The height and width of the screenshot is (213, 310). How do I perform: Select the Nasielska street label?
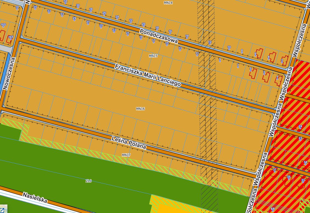tap(35, 198)
